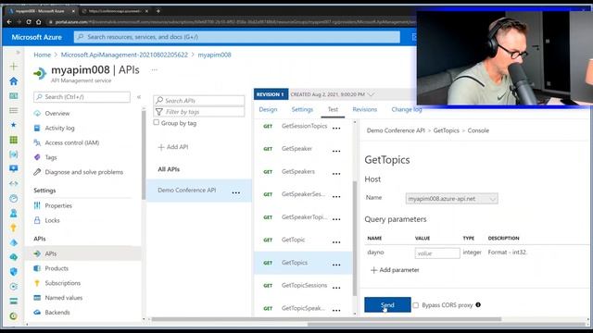Image resolution: width=593 pixels, height=333 pixels.
Task: Click the Filter by tags field
Action: [199, 112]
